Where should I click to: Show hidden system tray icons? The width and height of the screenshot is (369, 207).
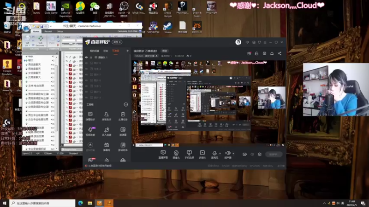pyautogui.click(x=324, y=203)
